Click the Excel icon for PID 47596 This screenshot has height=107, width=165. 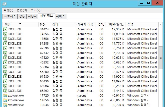pos(5,48)
